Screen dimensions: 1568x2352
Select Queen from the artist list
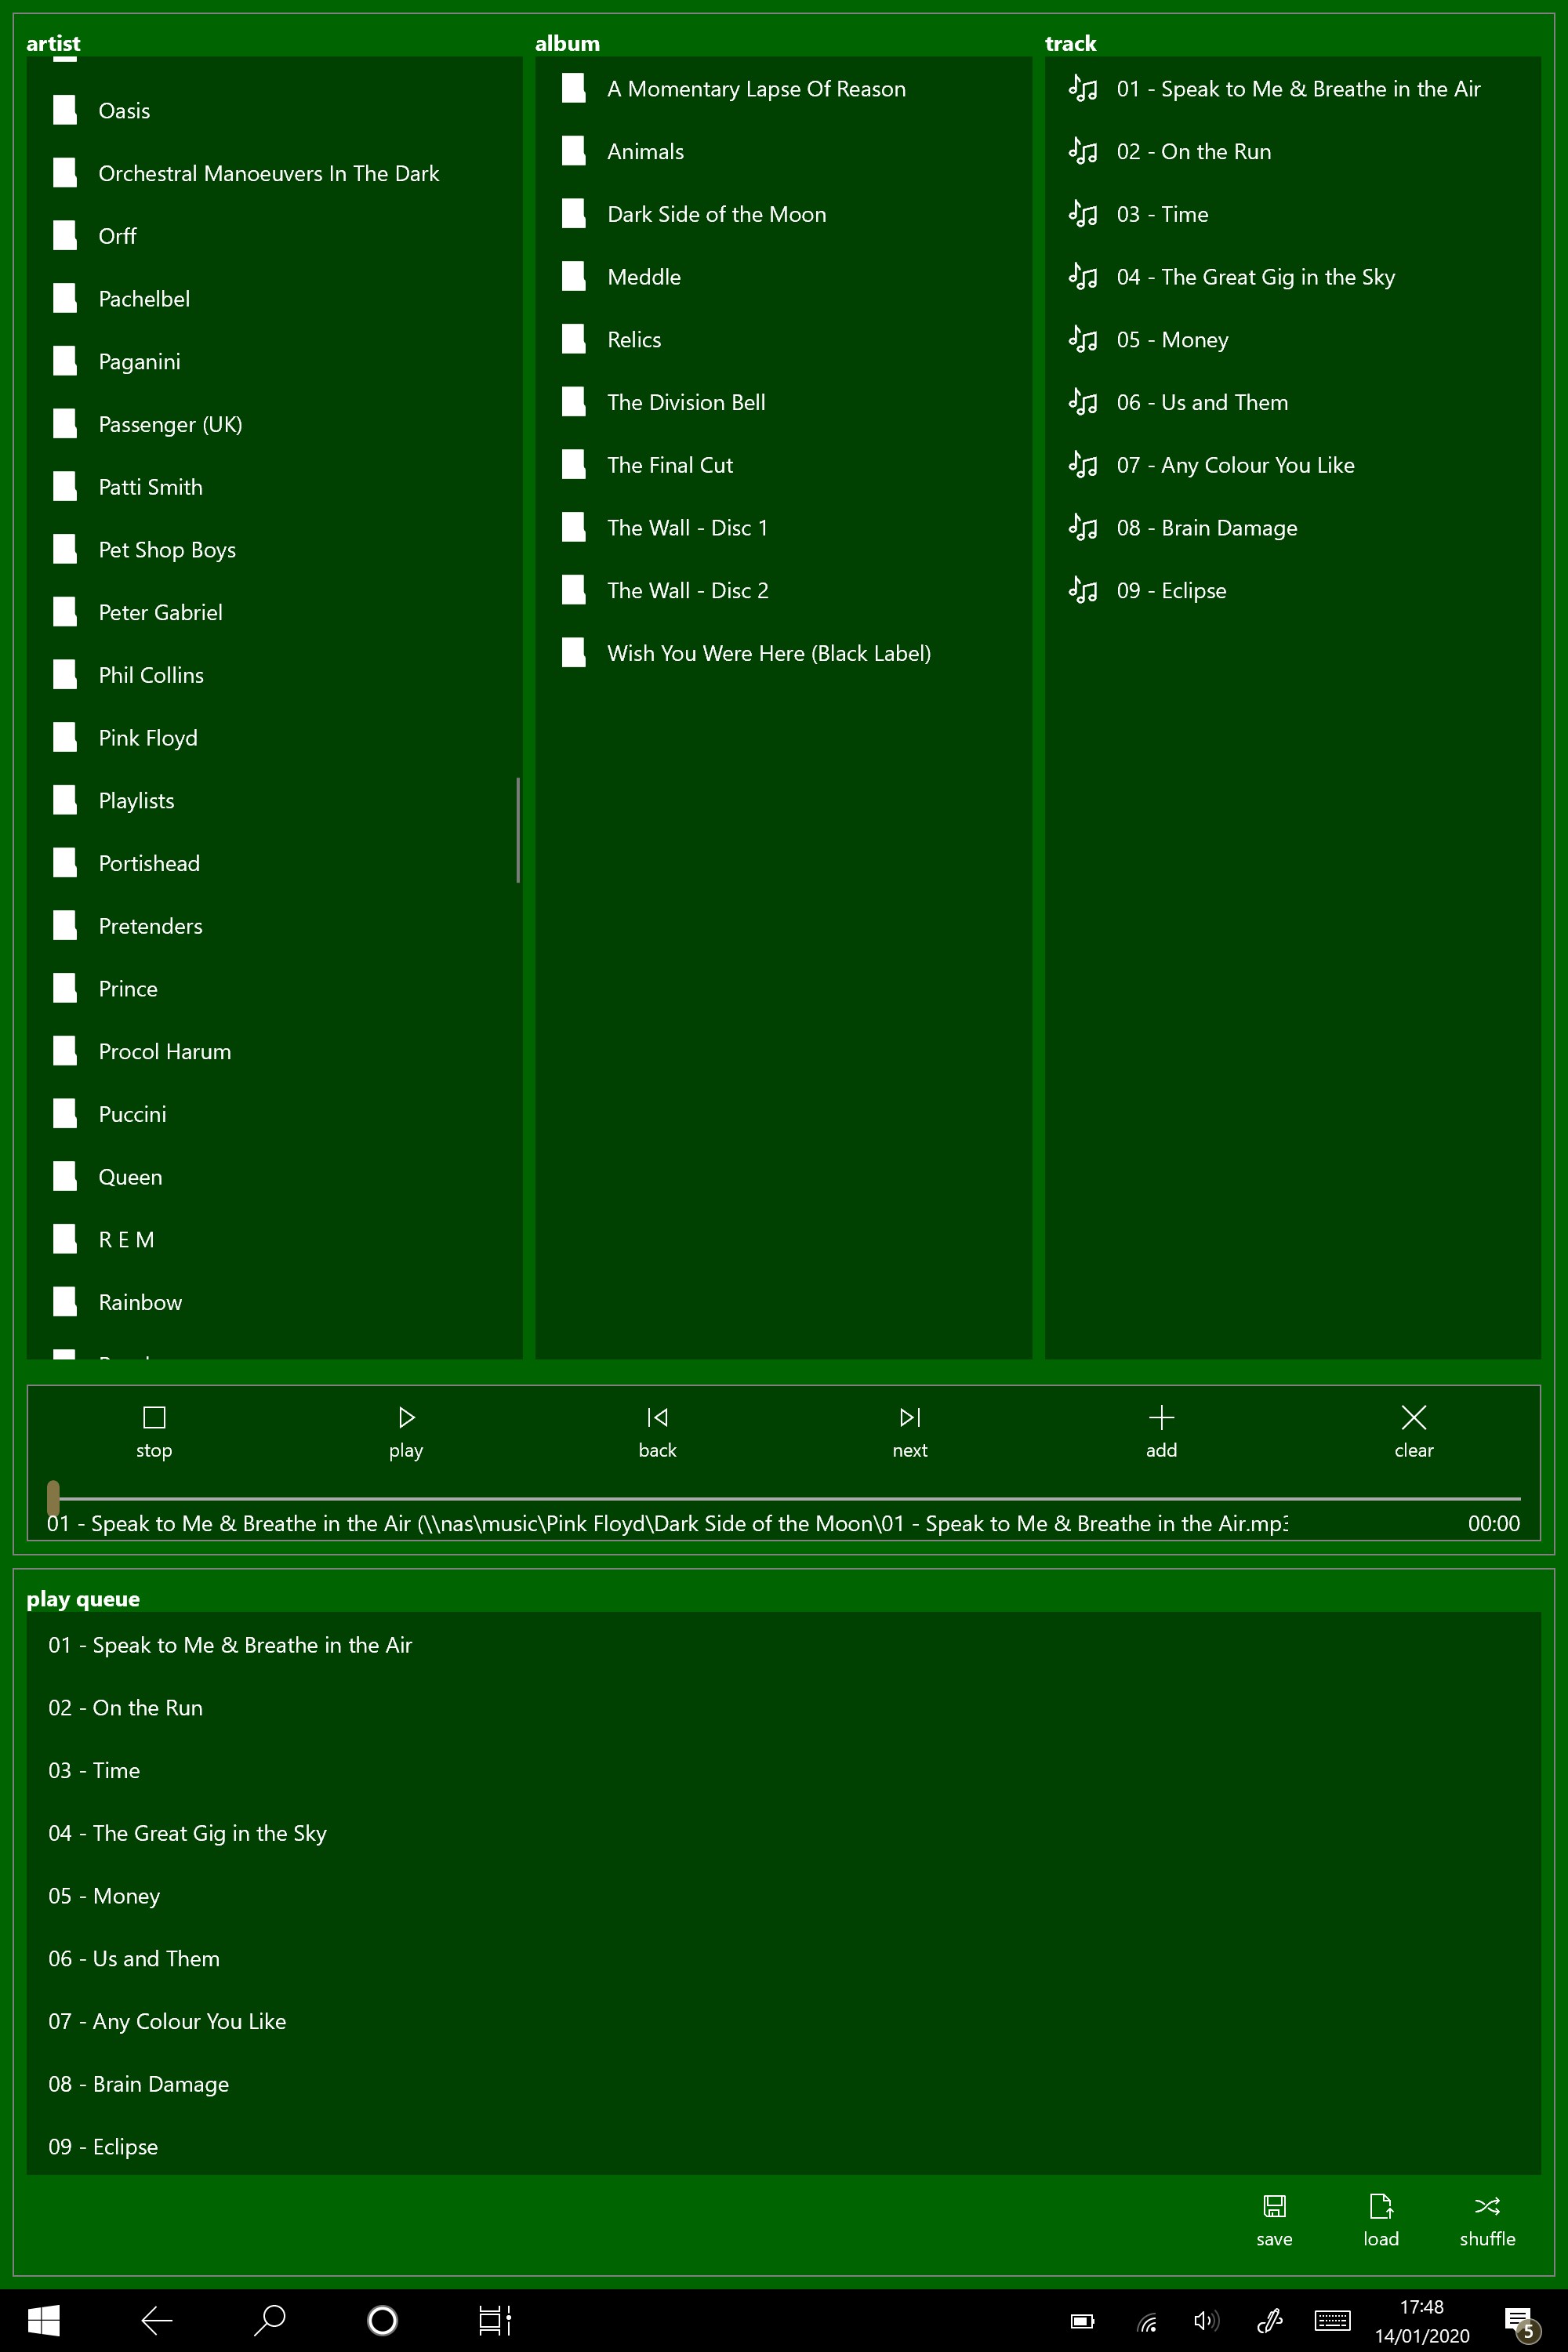click(x=130, y=1177)
